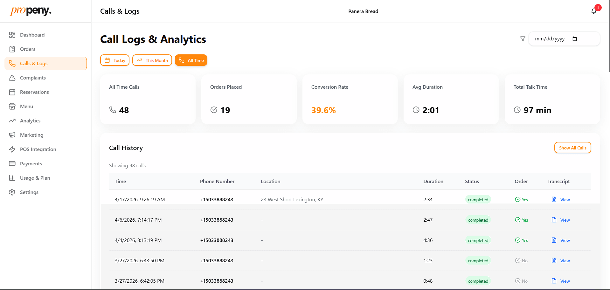Viewport: 610px width, 290px height.
Task: Go to the Complaints warning icon
Action: click(12, 78)
